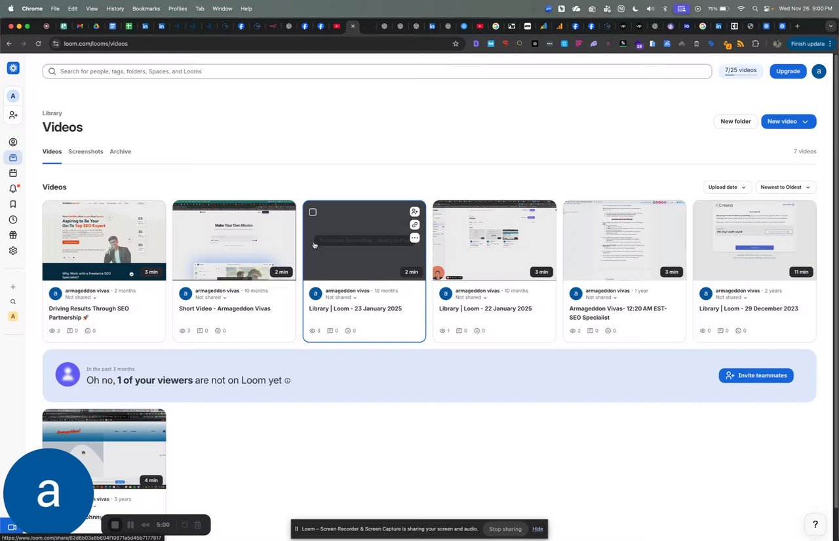This screenshot has width=839, height=541.
Task: Click the restart recording icon in recorder bar
Action: tap(185, 525)
